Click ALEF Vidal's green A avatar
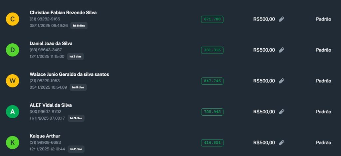Image resolution: width=341 pixels, height=156 pixels. 13,112
